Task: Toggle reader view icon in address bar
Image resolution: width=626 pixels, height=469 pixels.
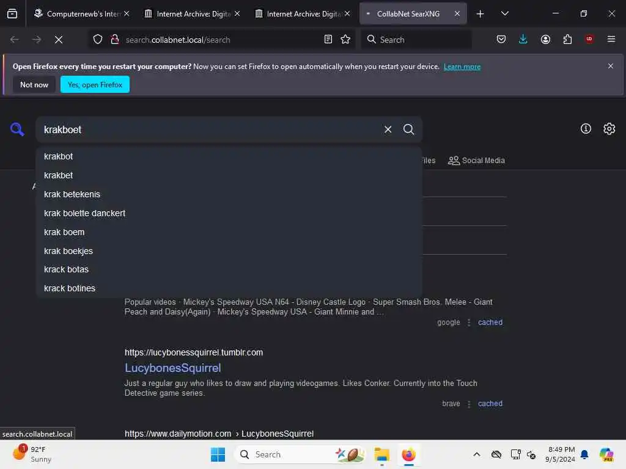Action: coord(328,40)
